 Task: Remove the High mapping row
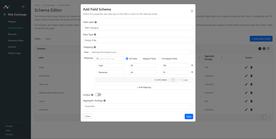pyautogui.click(x=192, y=65)
